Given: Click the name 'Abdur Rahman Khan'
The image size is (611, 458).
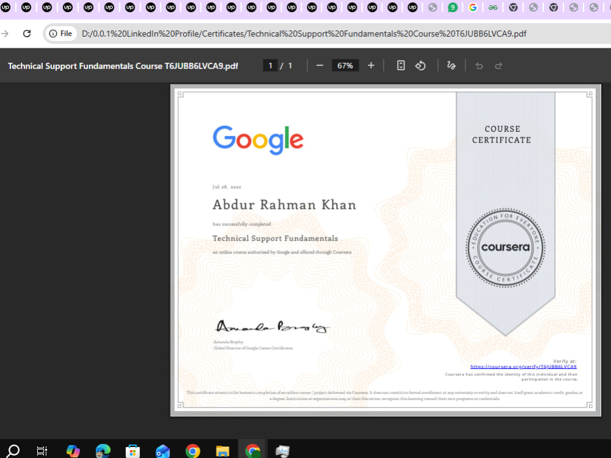Looking at the screenshot, I should pos(284,205).
